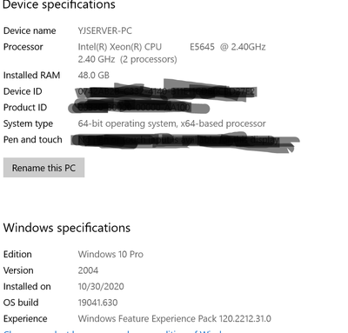Click the YJSERVER-PC device name value
The height and width of the screenshot is (333, 348).
(105, 30)
